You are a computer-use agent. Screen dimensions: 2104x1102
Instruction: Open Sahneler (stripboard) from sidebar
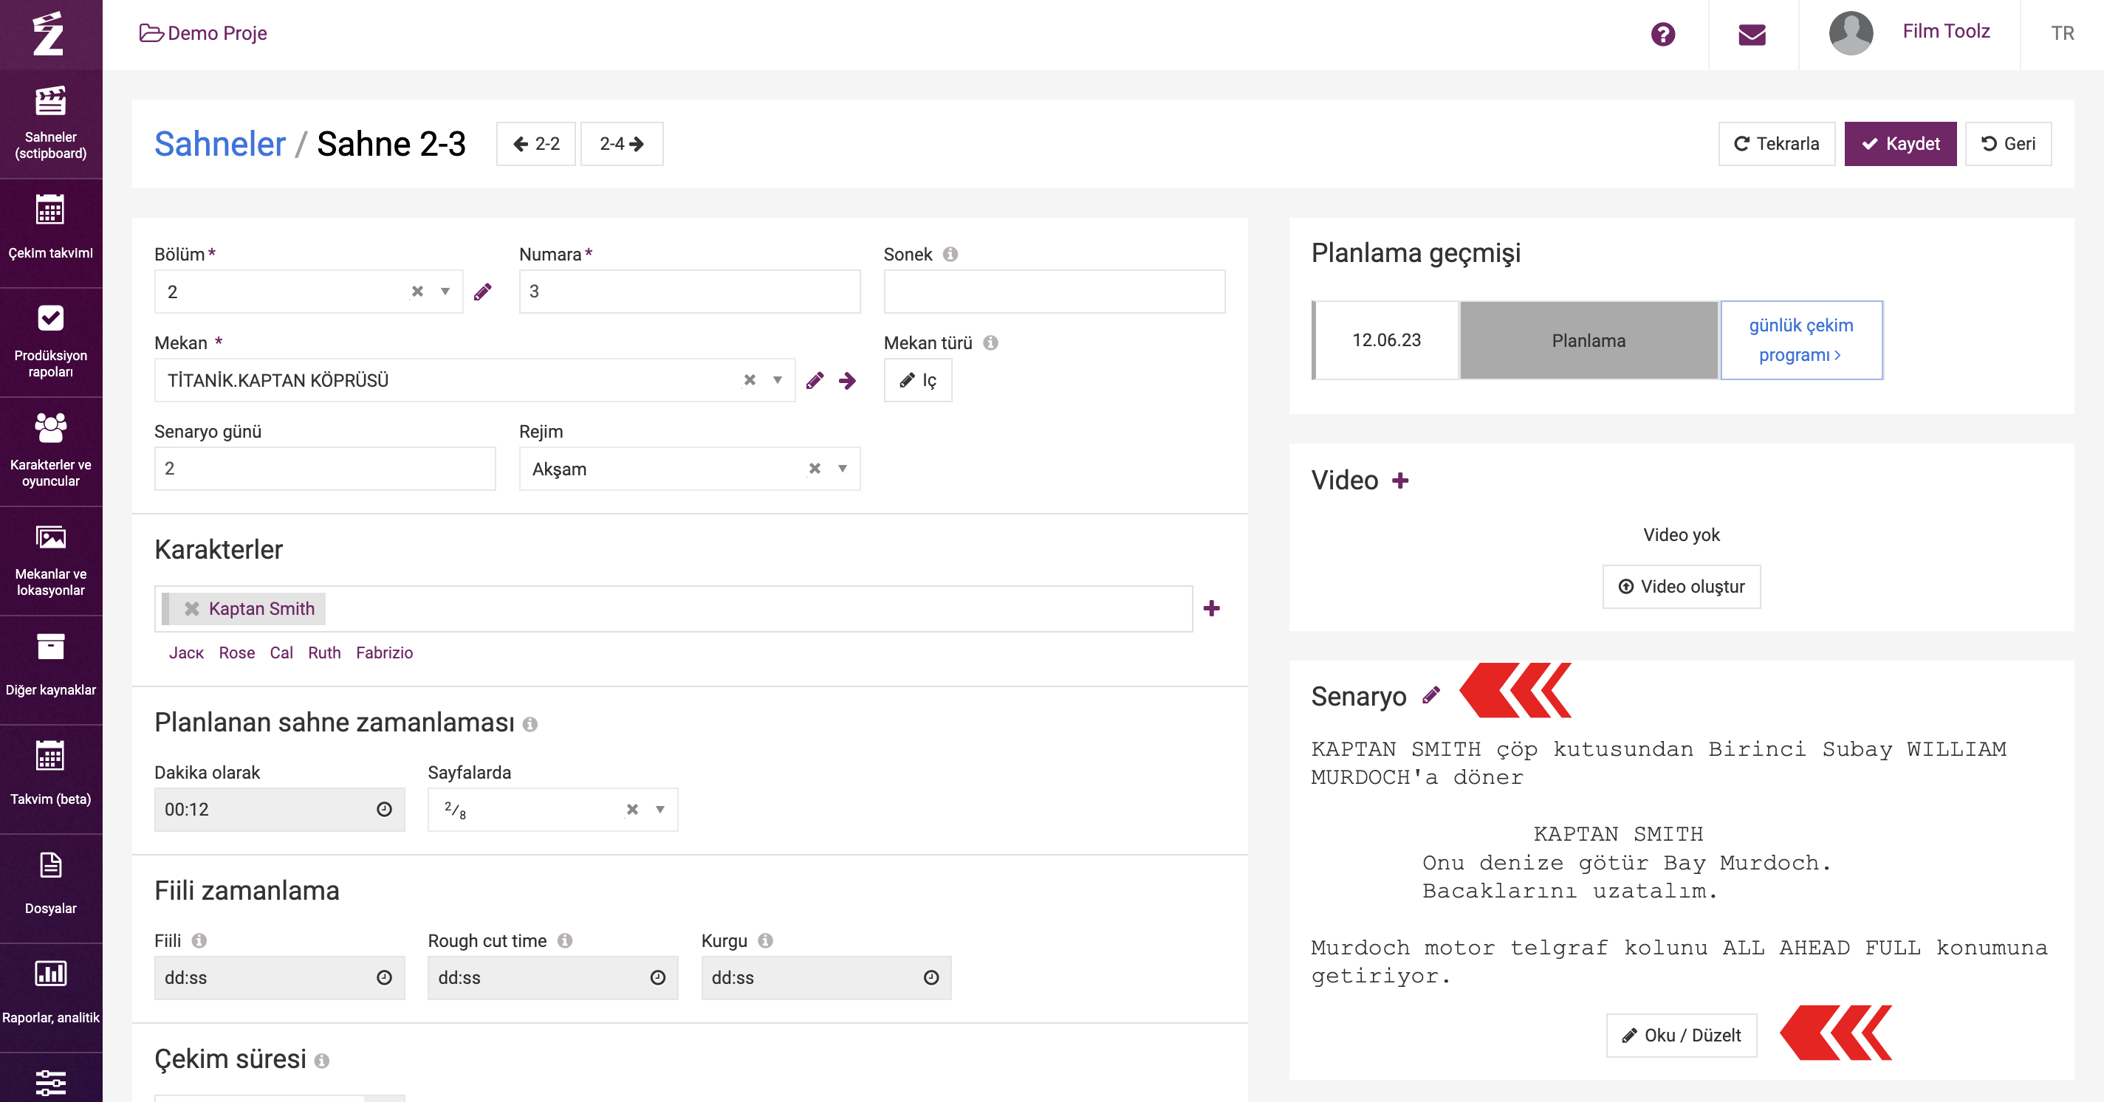(51, 124)
